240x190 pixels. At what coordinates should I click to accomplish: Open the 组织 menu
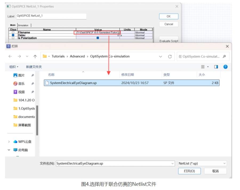tap(14, 67)
